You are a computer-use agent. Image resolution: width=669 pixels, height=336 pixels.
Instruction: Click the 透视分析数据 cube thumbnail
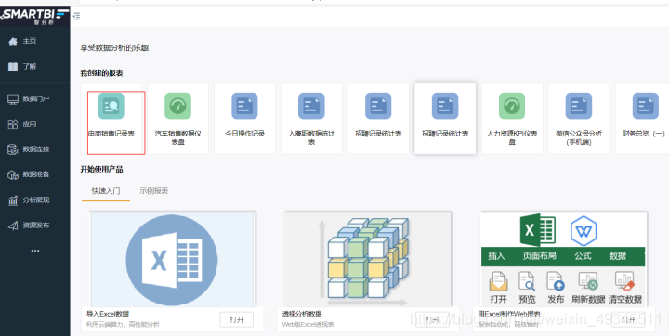(x=367, y=259)
